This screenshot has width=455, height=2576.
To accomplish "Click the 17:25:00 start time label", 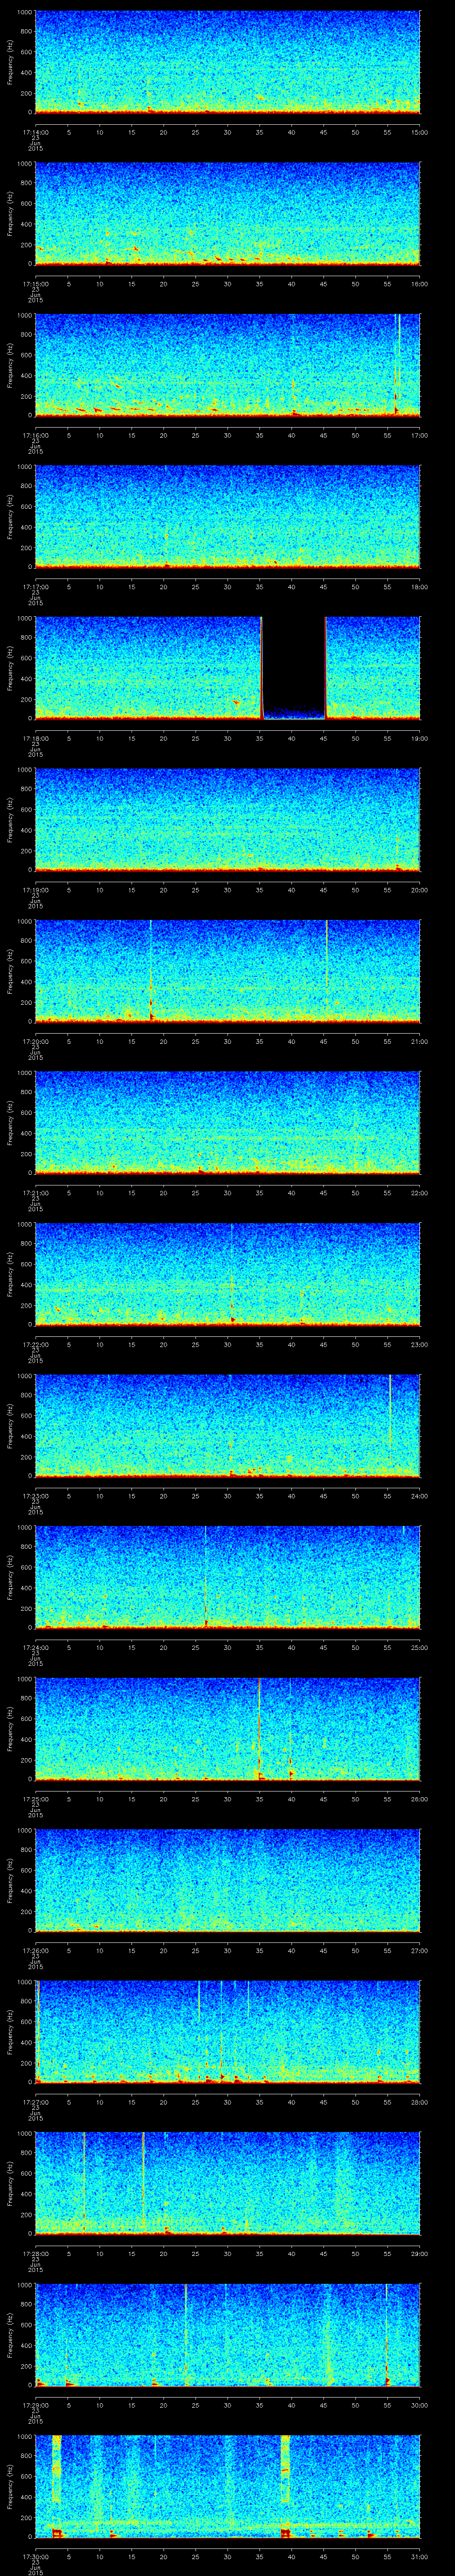I will tap(35, 1799).
